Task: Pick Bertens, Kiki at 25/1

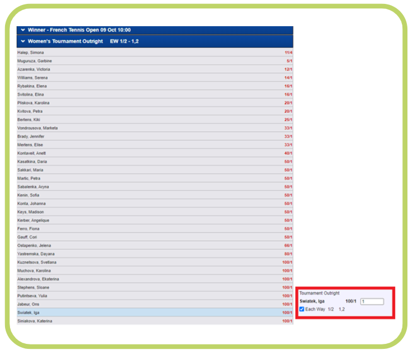Action: tap(288, 120)
